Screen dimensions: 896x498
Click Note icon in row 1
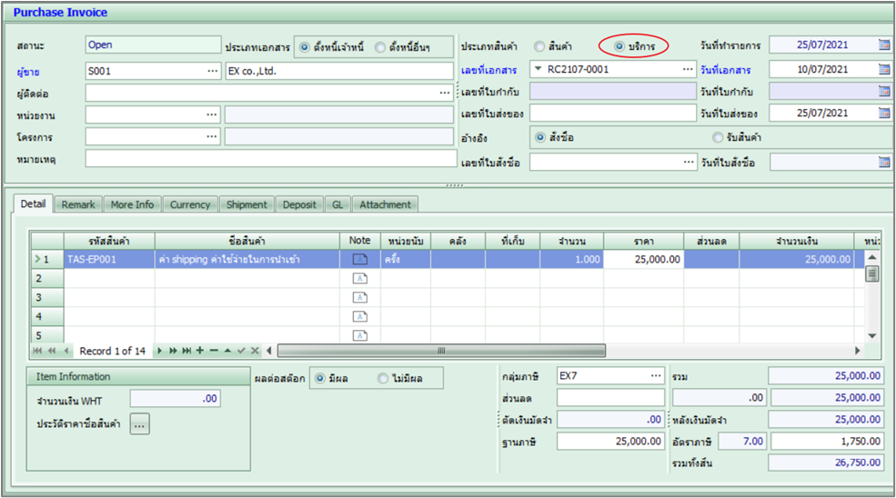click(x=359, y=259)
